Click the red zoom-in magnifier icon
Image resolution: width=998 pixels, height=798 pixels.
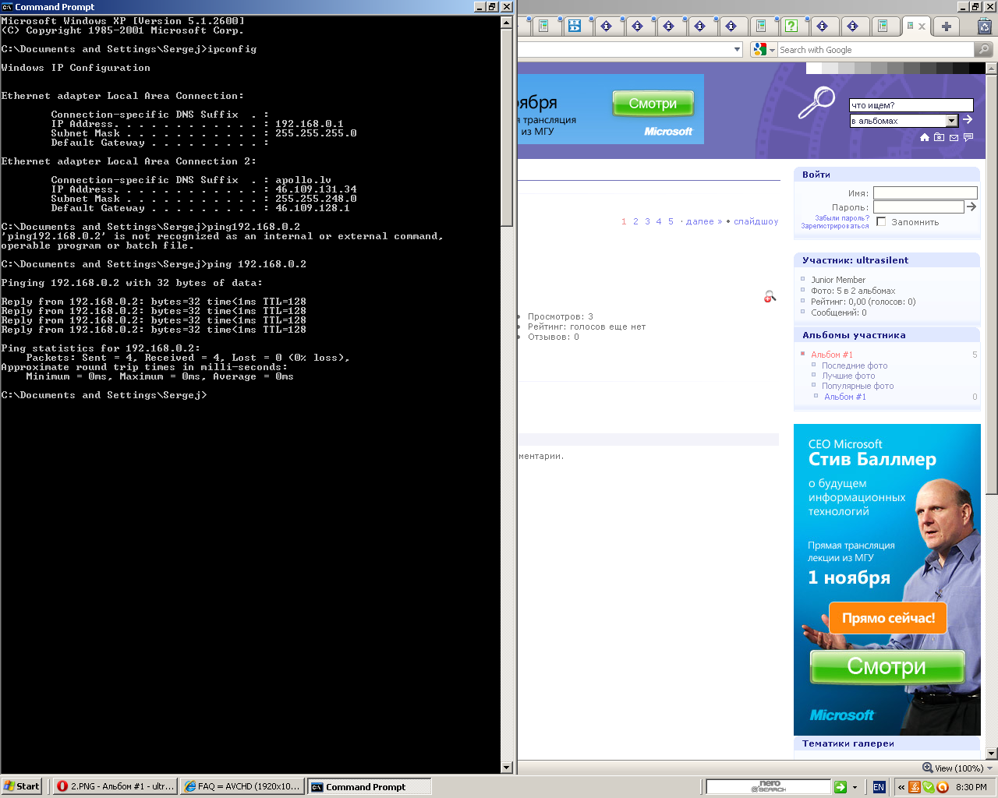(x=770, y=296)
